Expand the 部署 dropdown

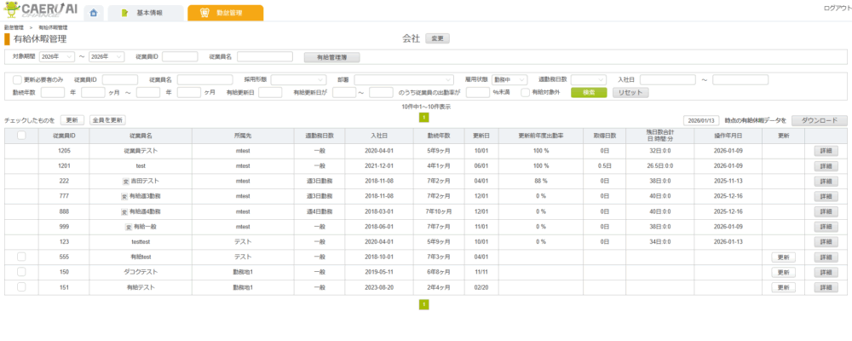click(x=404, y=80)
